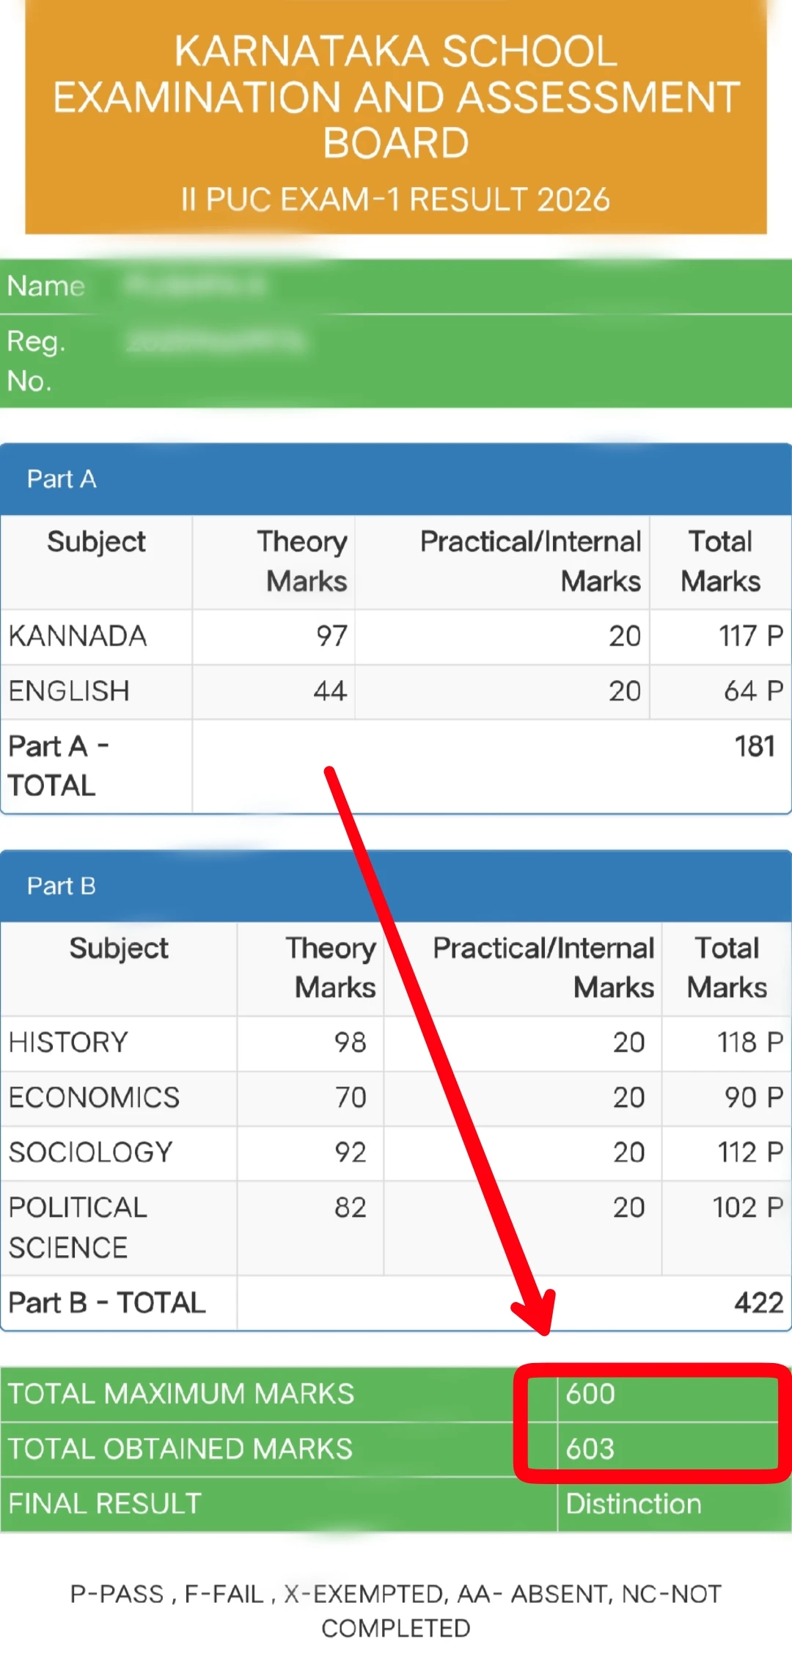Click maximum marks value 600
This screenshot has height=1666, width=792.
(590, 1394)
